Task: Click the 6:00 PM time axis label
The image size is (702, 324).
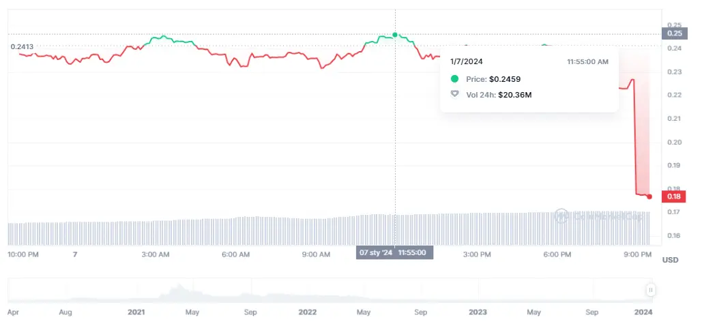Action: [557, 254]
